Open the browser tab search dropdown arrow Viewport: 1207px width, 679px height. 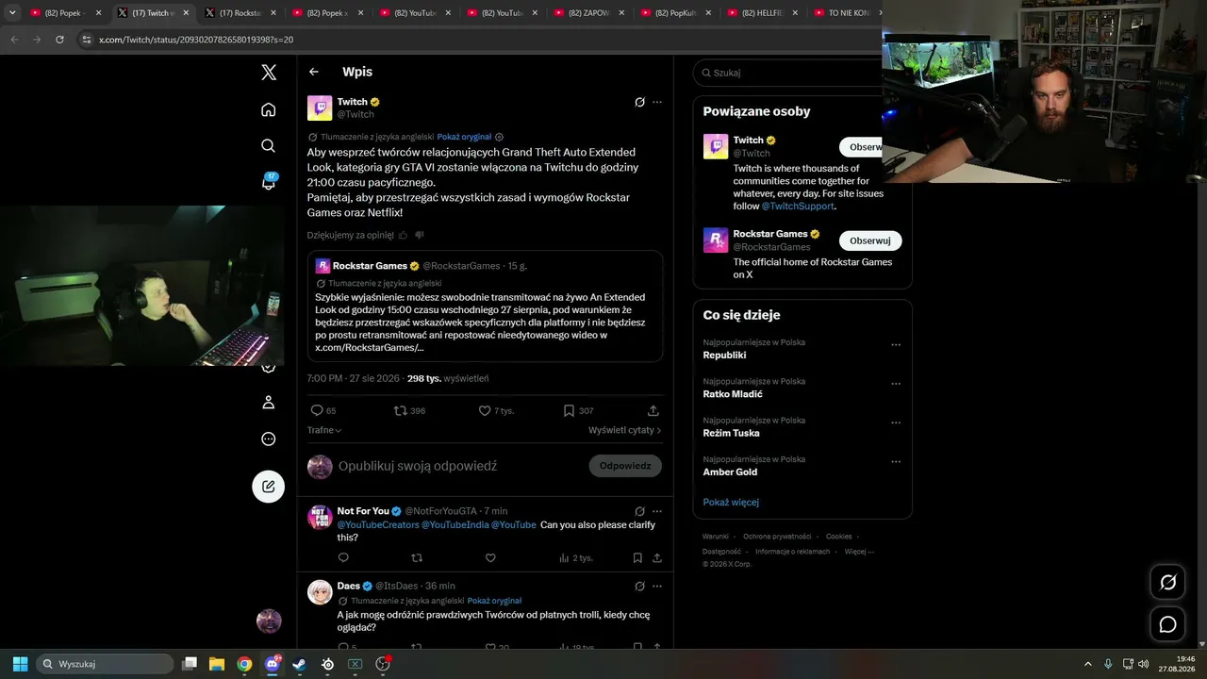click(x=12, y=13)
